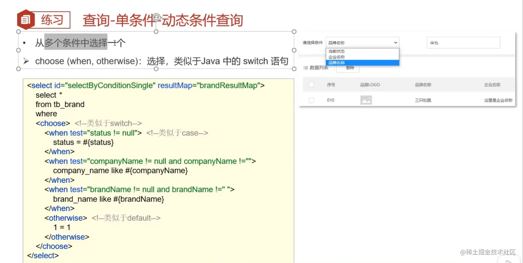Click the search field containing 华为
Viewport: 523px width, 263px height.
click(463, 43)
